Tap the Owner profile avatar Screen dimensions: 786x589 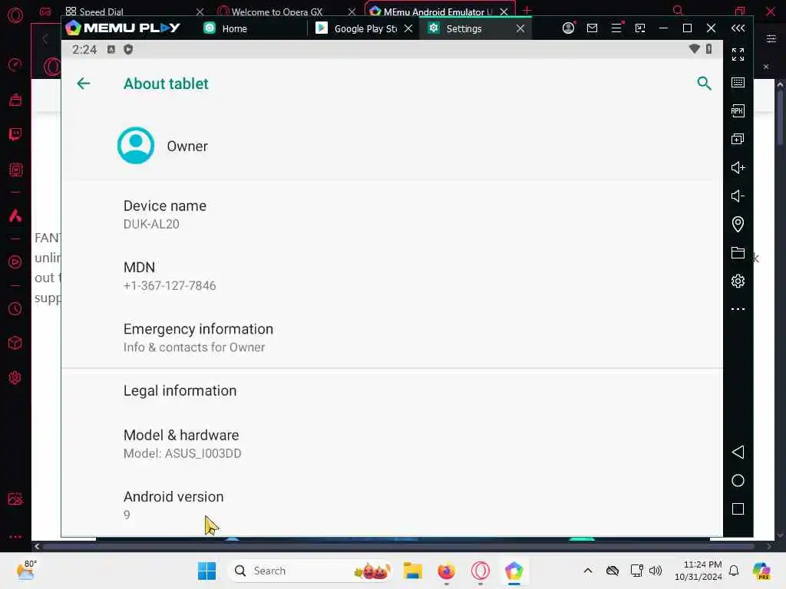[x=136, y=146]
